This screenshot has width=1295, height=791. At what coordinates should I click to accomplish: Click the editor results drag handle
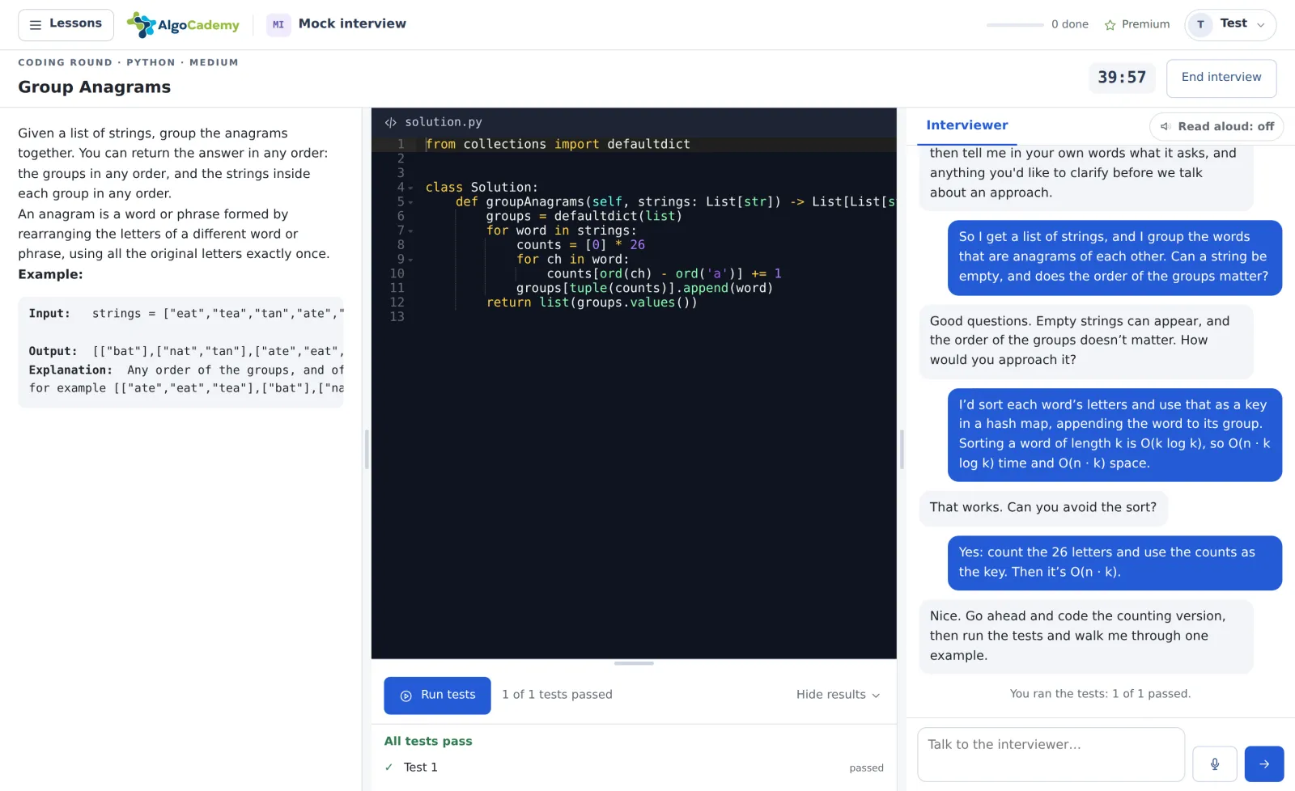coord(634,663)
